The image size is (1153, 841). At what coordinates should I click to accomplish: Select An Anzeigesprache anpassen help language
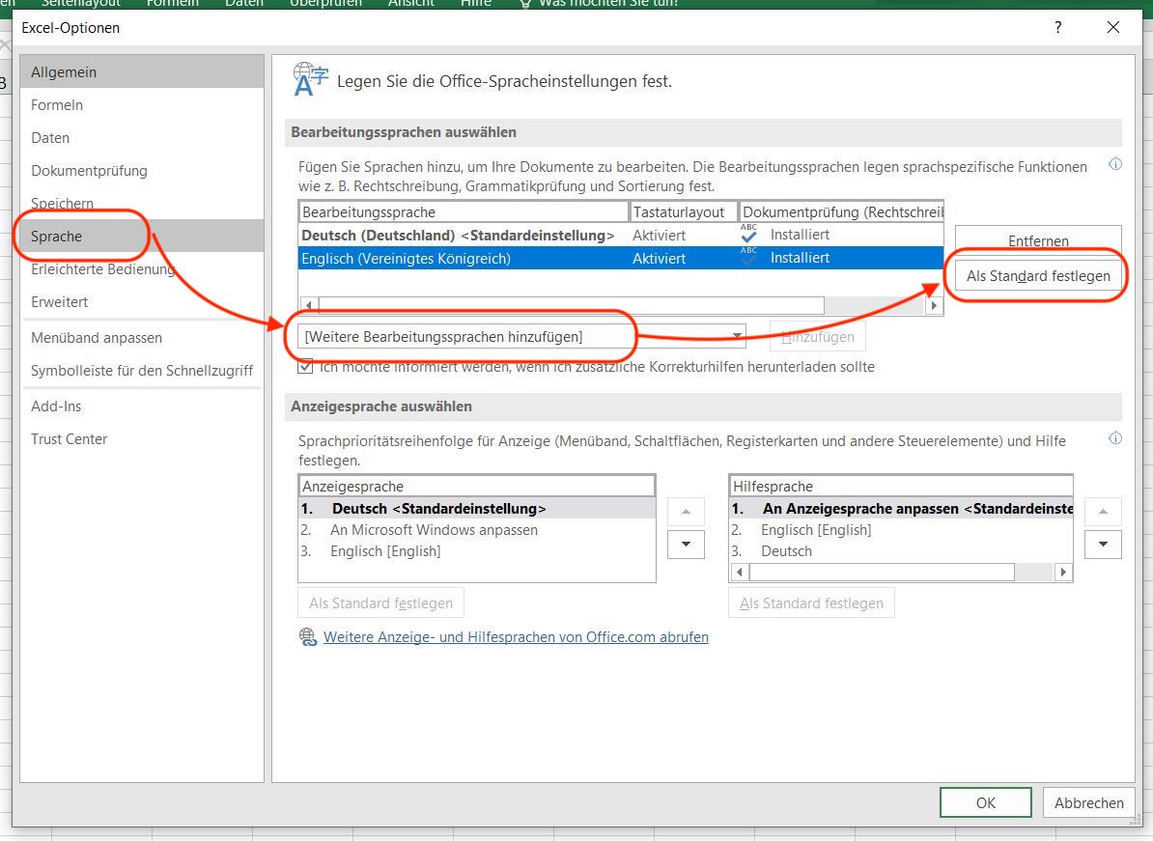click(x=901, y=509)
